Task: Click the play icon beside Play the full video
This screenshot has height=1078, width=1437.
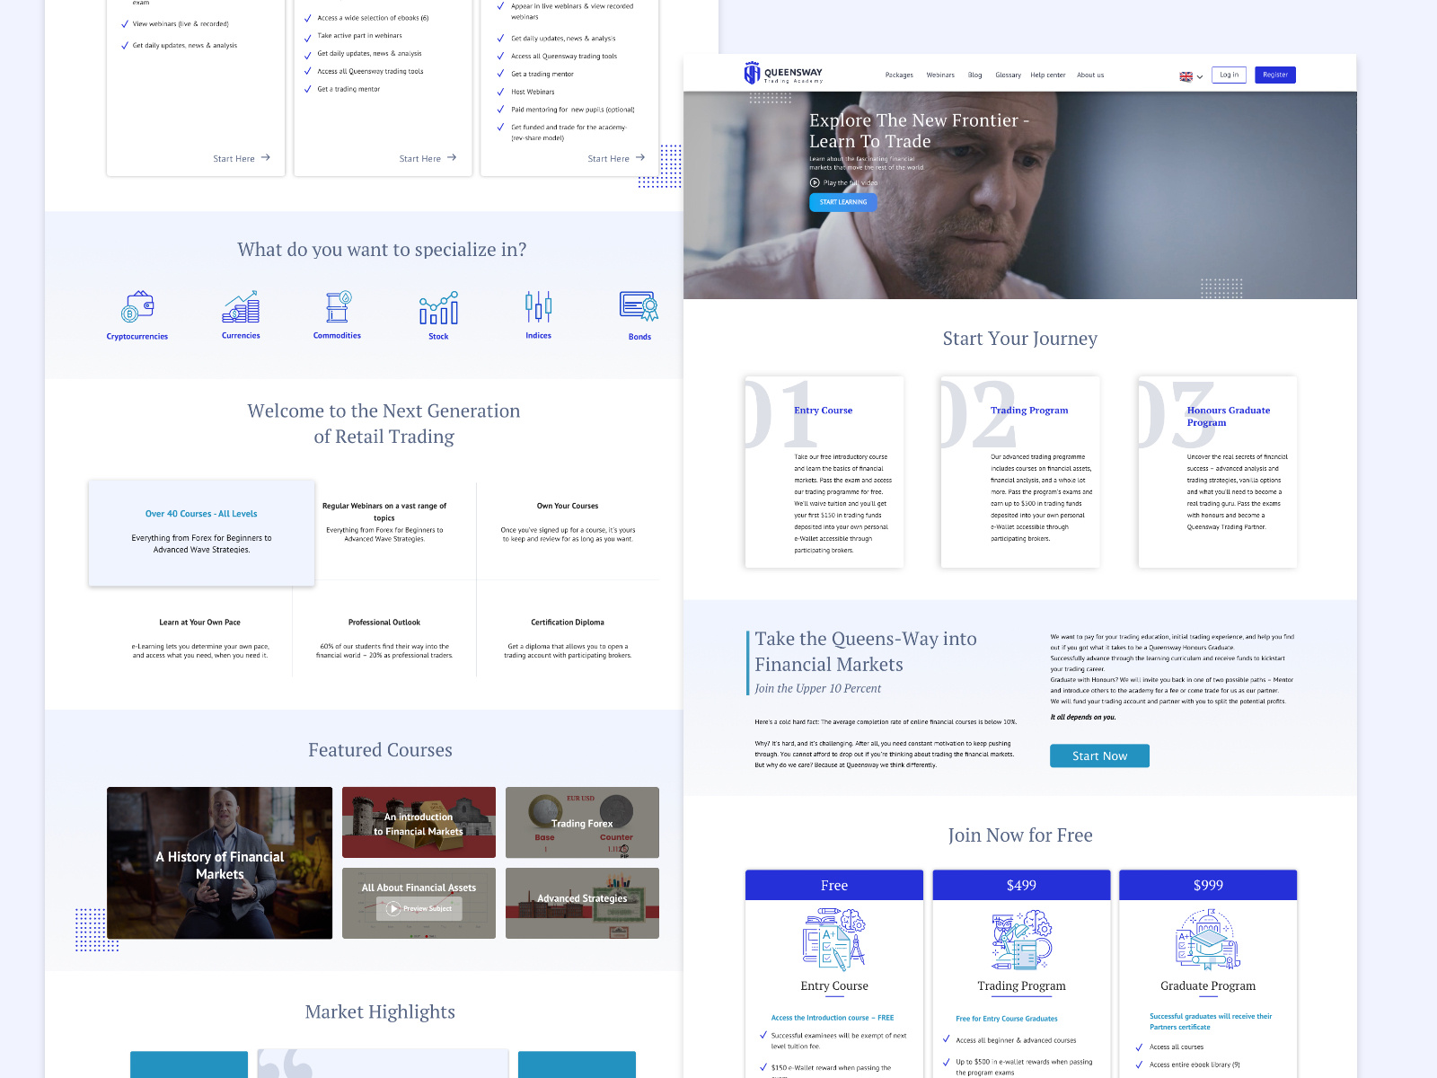Action: 815,182
